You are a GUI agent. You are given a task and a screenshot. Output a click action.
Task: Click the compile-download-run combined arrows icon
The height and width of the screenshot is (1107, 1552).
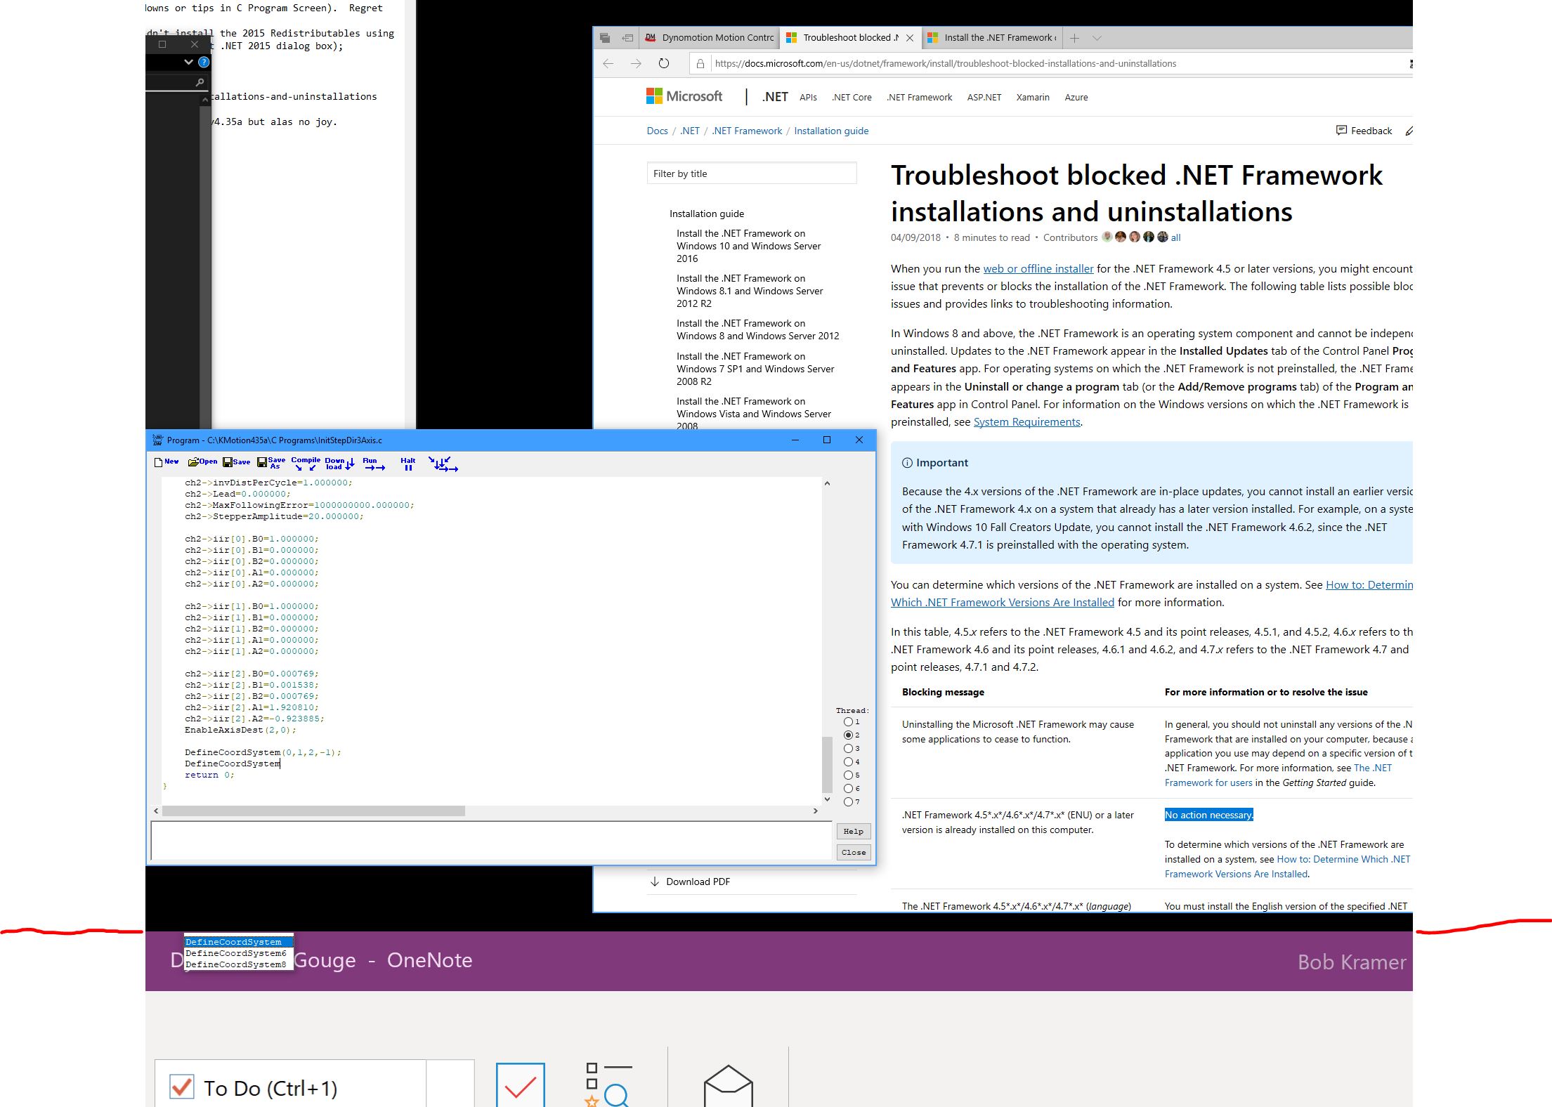pyautogui.click(x=443, y=464)
